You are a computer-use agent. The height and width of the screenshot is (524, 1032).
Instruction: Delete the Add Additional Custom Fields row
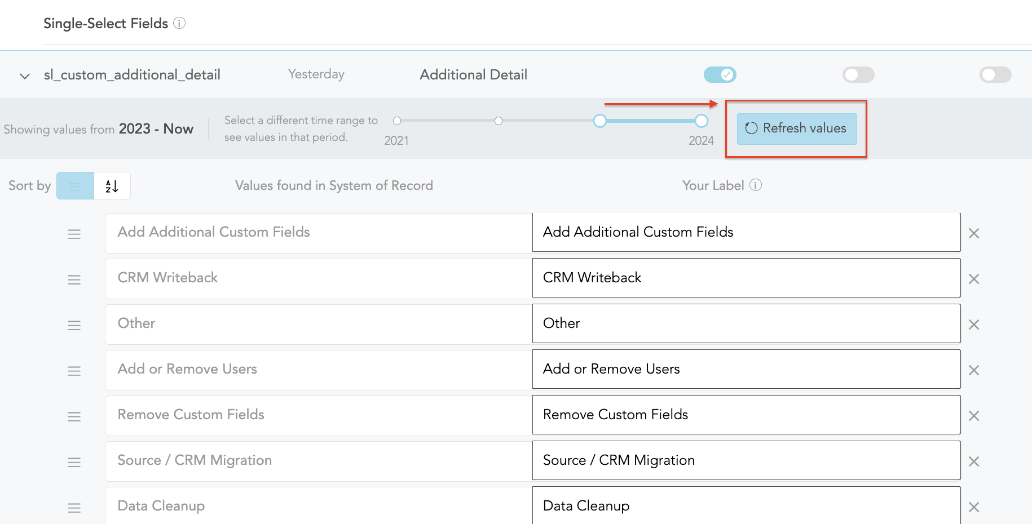[974, 233]
